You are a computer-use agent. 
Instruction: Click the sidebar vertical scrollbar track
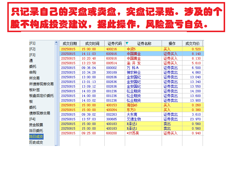pos(56,95)
